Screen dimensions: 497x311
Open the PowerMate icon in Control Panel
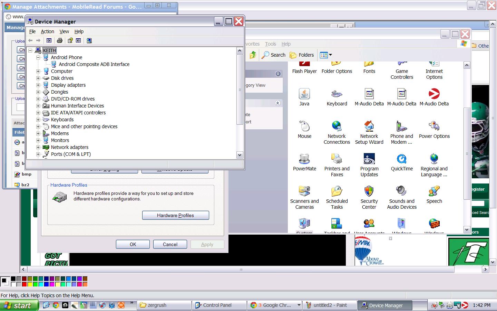pyautogui.click(x=304, y=162)
